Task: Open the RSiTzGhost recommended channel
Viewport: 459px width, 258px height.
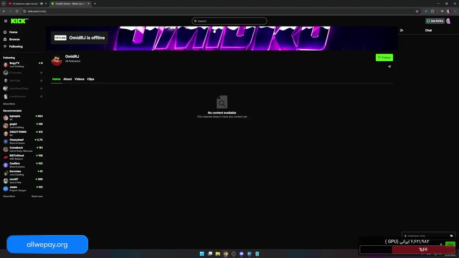Action: 23,157
